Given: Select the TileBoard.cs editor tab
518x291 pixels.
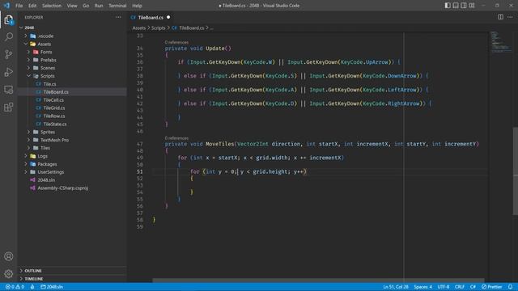Looking at the screenshot, I should (151, 18).
